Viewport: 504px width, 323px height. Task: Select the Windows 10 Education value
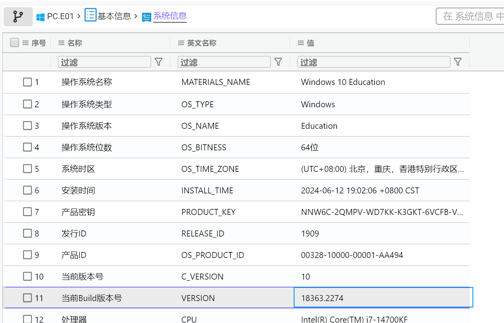(343, 82)
